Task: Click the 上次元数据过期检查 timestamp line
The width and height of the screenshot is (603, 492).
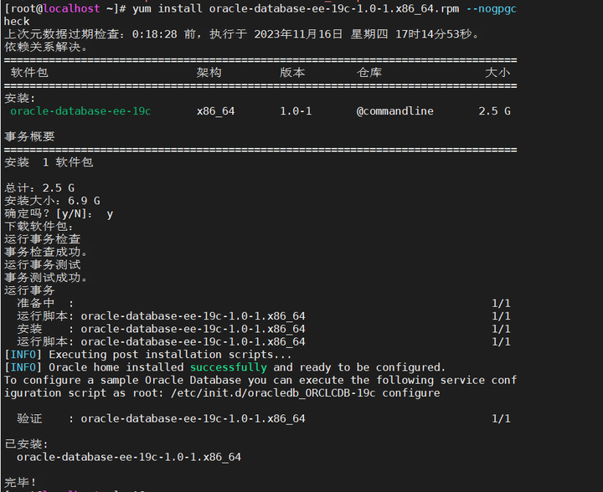Action: tap(242, 34)
